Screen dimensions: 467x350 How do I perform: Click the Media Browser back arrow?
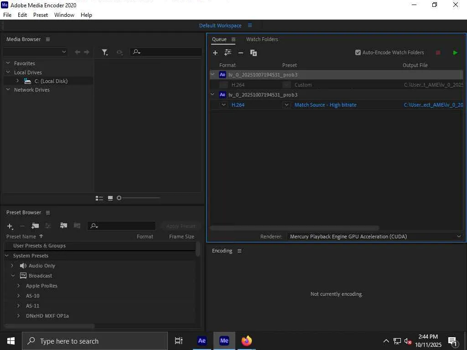[78, 52]
